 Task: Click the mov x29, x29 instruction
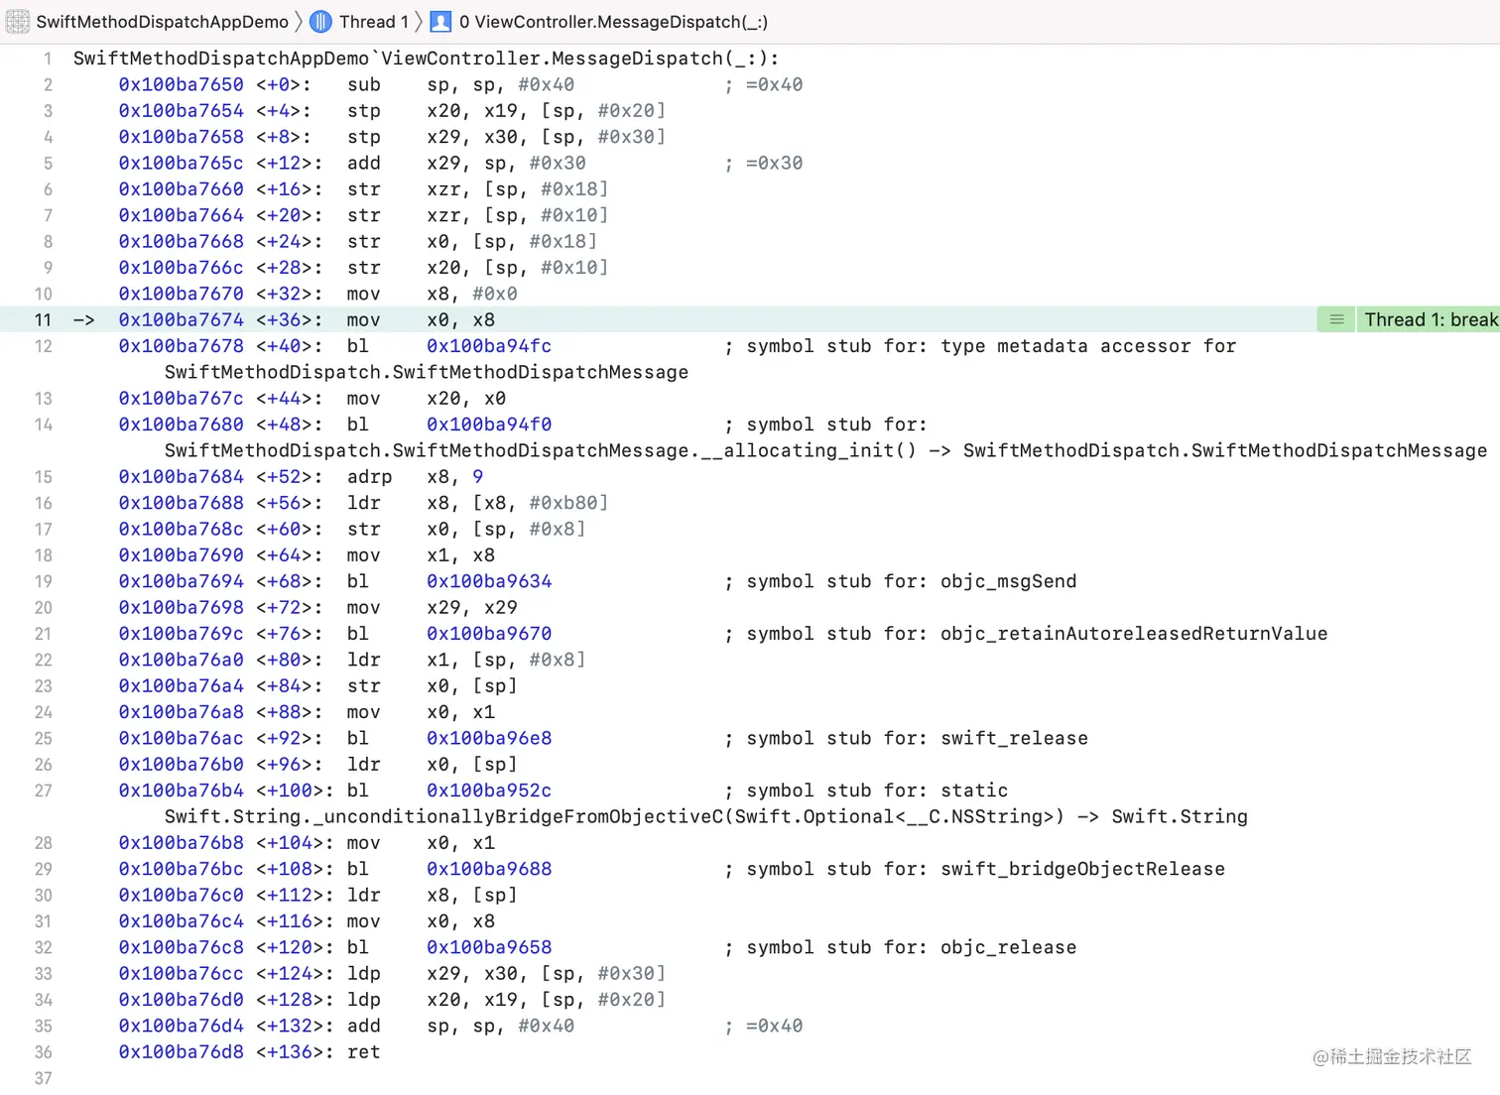(x=433, y=607)
